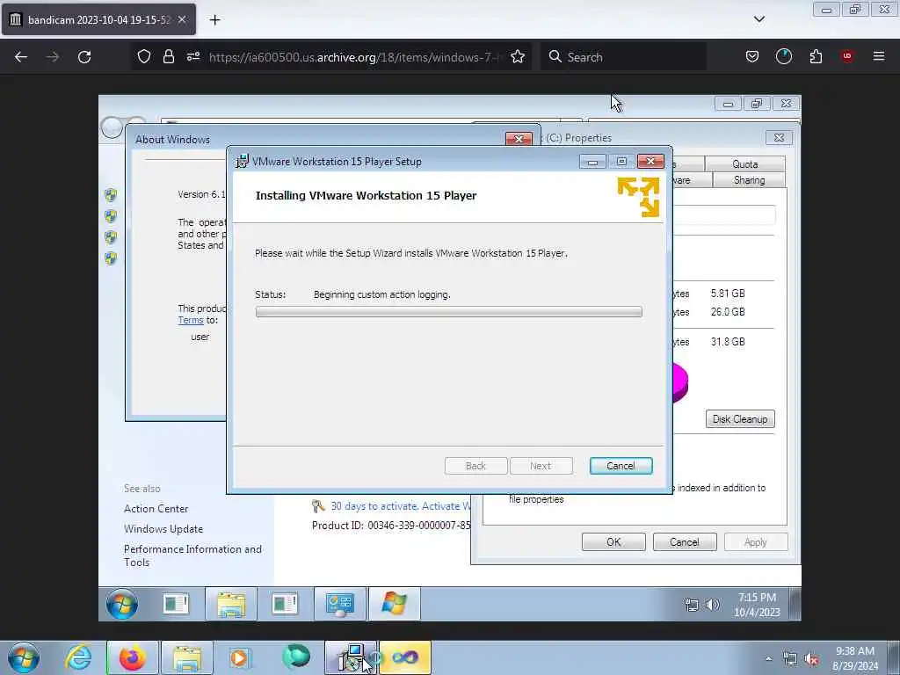
Task: Open the tracking protection shield icon
Action: [x=144, y=56]
